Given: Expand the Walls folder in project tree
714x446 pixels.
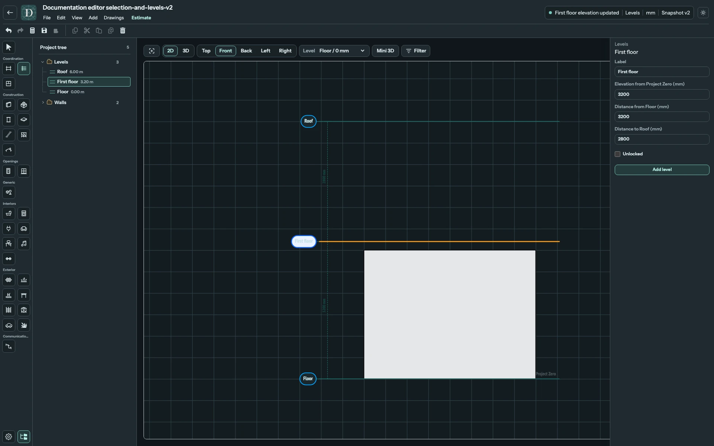Looking at the screenshot, I should point(43,103).
